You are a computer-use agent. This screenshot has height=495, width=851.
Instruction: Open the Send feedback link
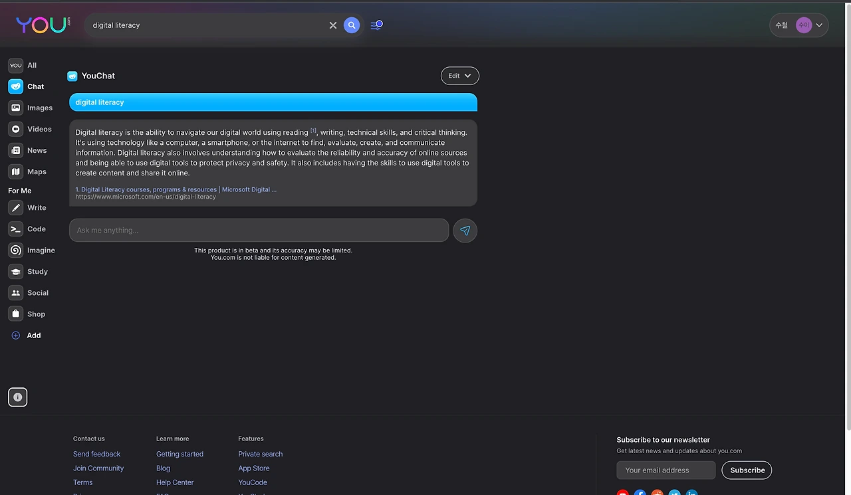[x=97, y=454]
